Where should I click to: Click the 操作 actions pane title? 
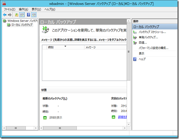tap(136, 21)
